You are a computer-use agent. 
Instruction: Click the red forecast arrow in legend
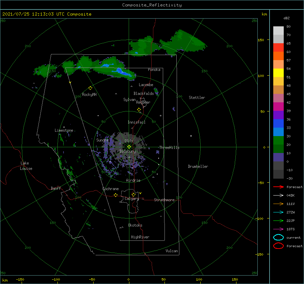[278, 187]
